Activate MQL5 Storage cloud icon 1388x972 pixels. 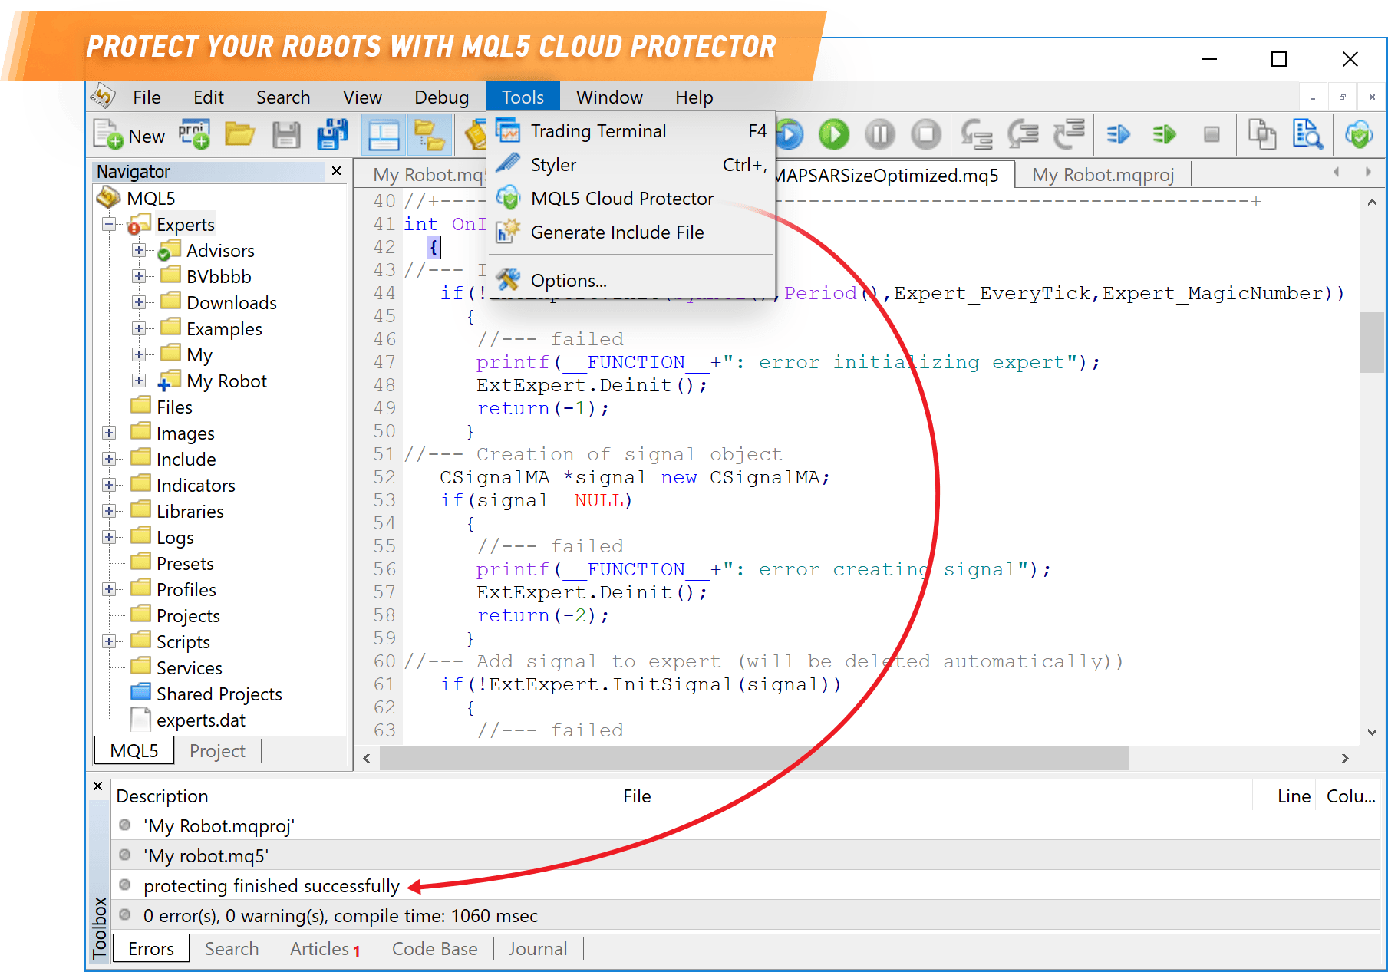click(x=1359, y=134)
